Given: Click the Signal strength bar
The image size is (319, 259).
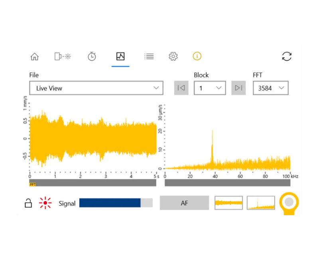Looking at the screenshot, I should 116,203.
